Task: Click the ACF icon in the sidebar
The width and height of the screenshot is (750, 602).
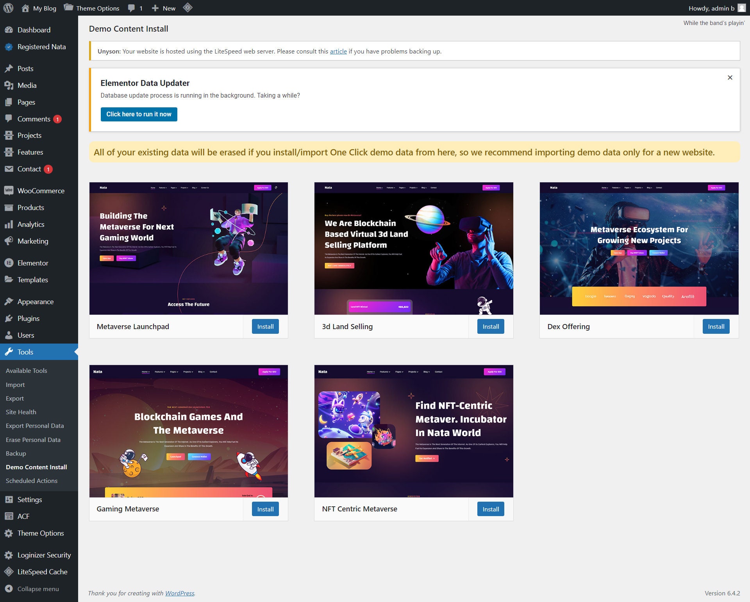Action: [x=9, y=516]
